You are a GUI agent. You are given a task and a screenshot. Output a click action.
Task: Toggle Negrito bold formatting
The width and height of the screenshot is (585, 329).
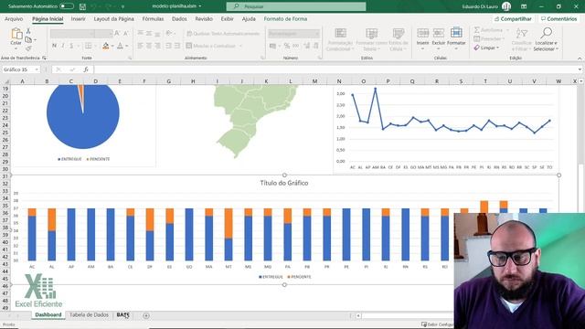click(55, 46)
